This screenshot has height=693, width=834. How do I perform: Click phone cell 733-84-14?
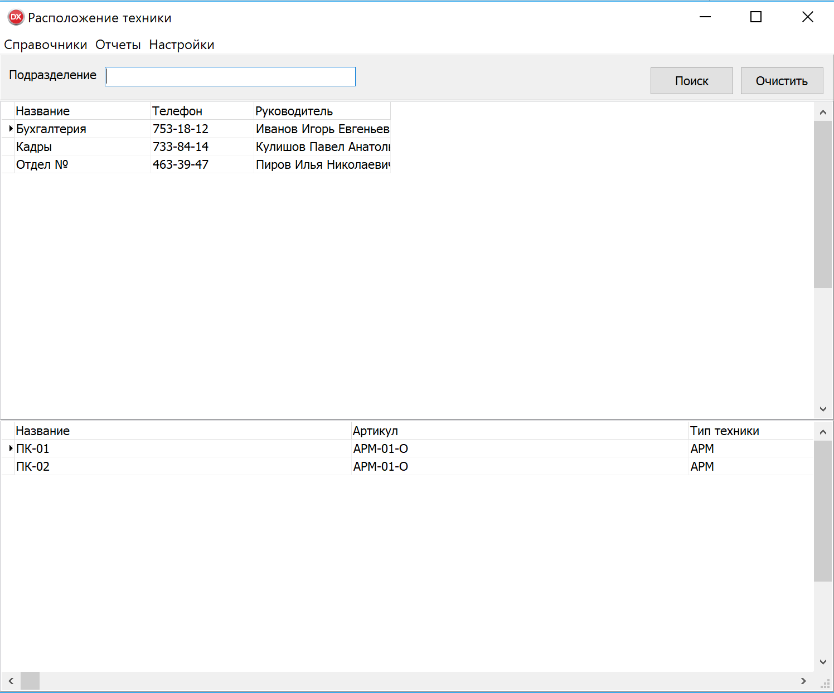click(202, 147)
